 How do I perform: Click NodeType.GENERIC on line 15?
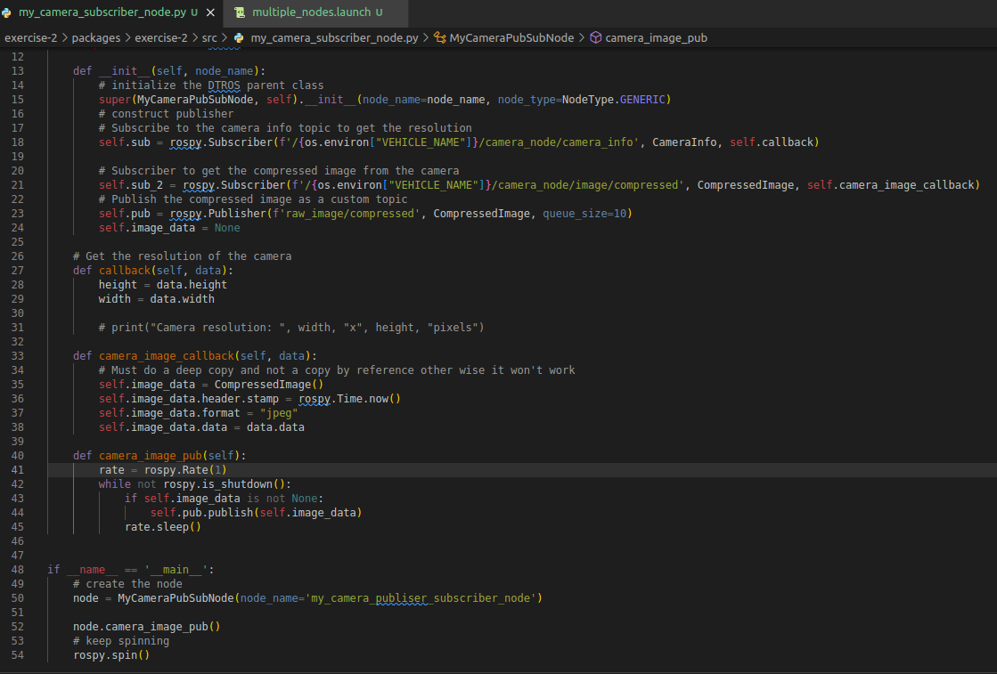click(x=614, y=100)
